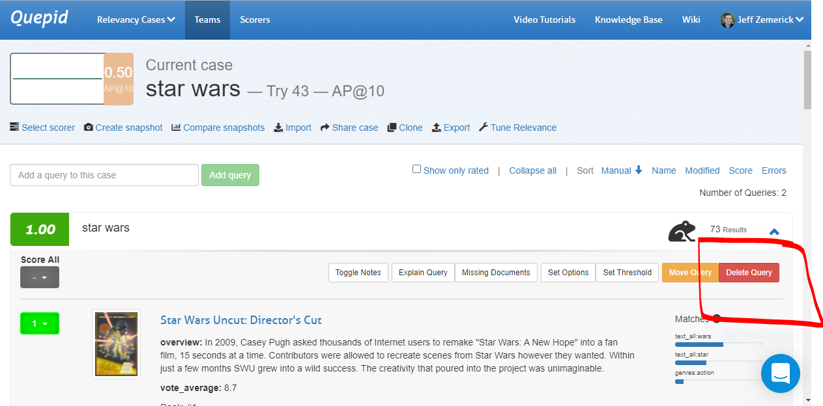Open Compare snapshots

pyautogui.click(x=224, y=128)
